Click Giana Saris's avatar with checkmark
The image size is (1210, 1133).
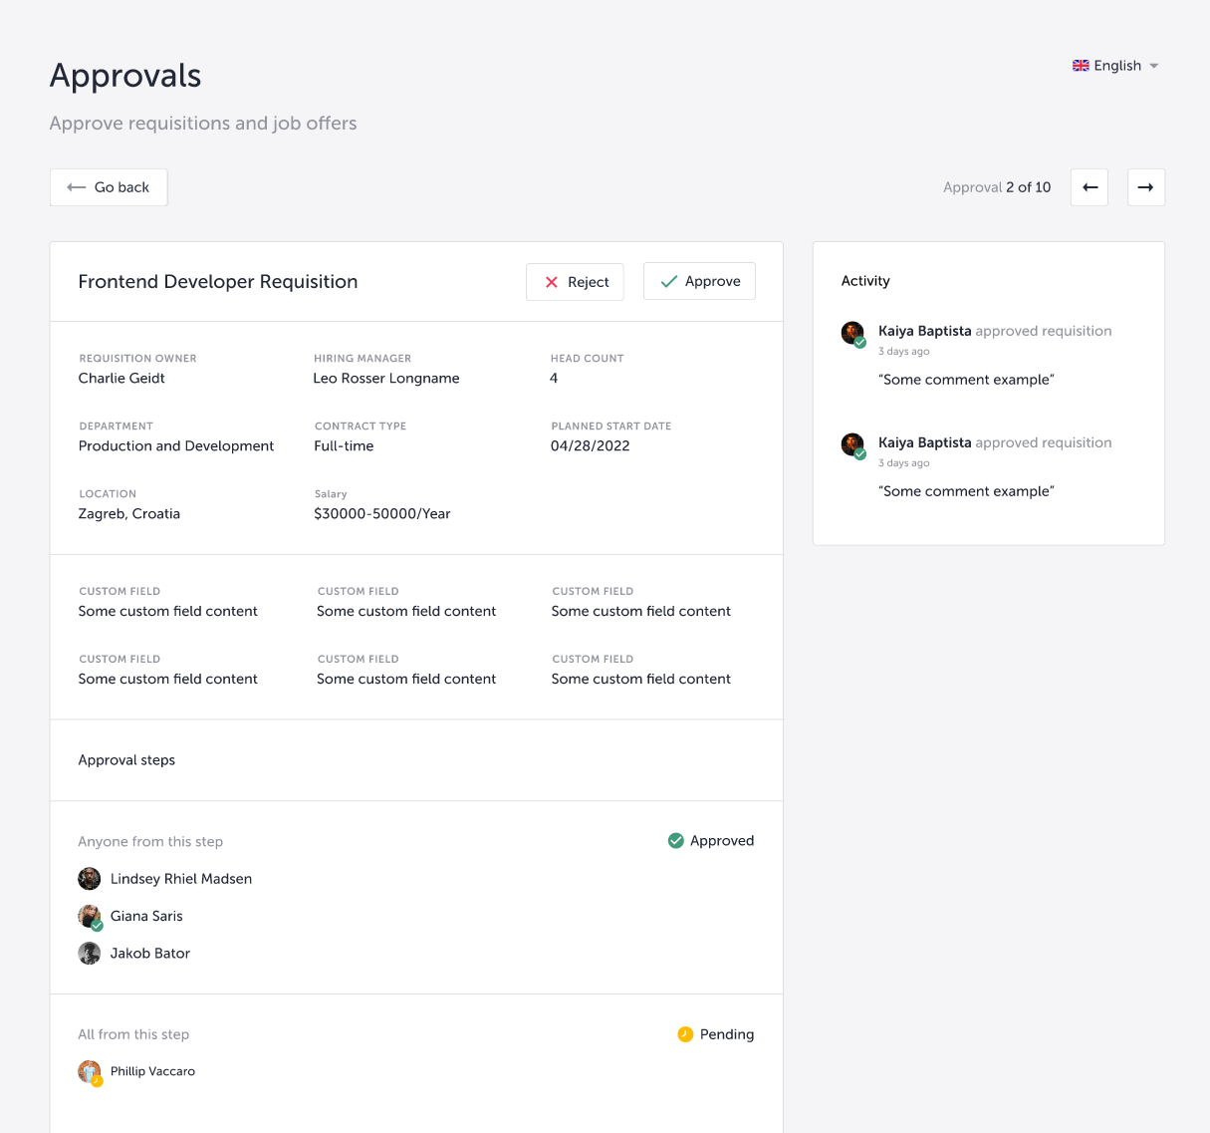point(90,916)
